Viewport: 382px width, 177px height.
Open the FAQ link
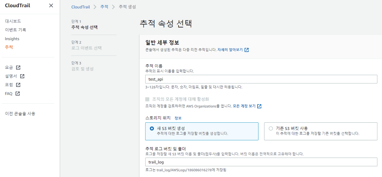click(x=9, y=94)
